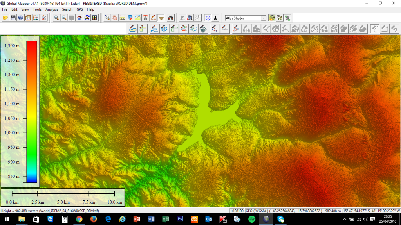Screen dimensions: 401x225
Task: Click the COGO input digitizer icon
Action: [184, 29]
